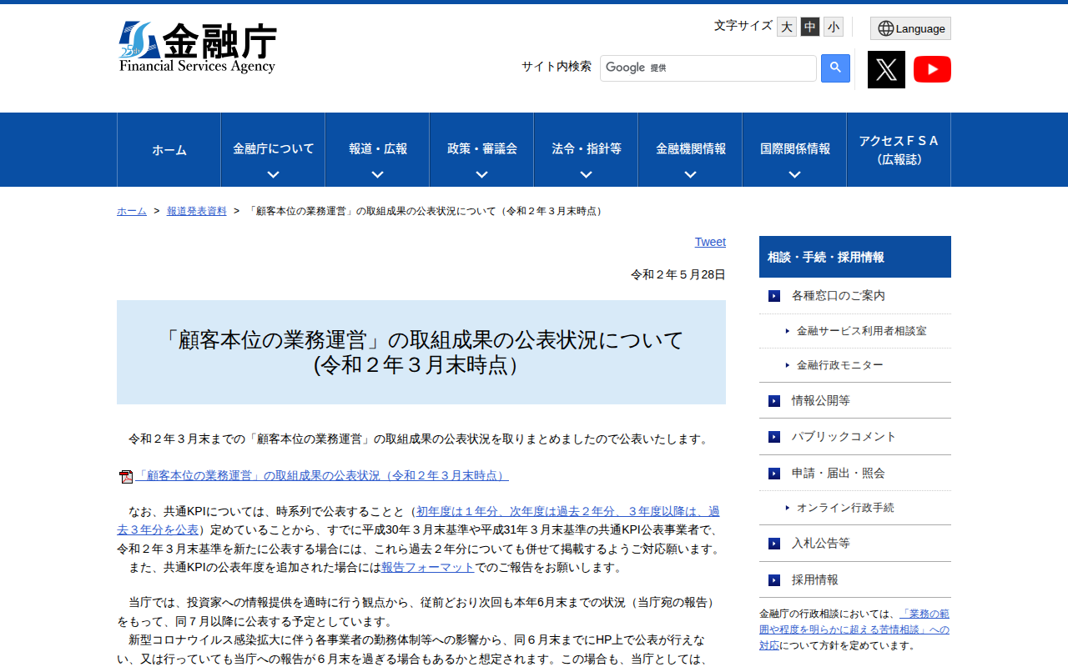Screen dimensions: 1068x667
Task: Select the ホーム navigation menu item
Action: 169,149
